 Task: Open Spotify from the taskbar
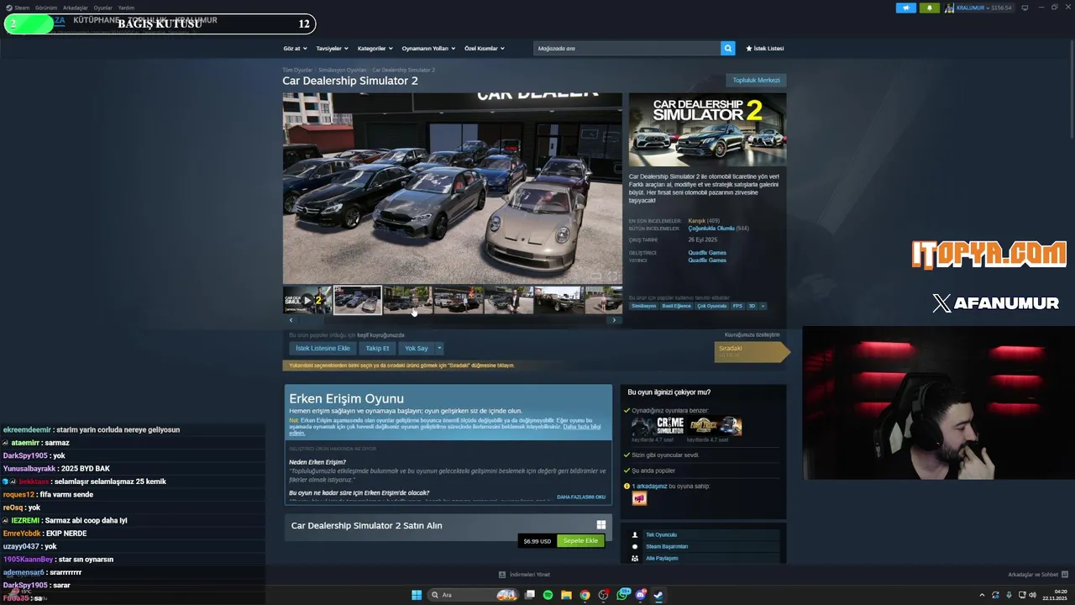548,595
